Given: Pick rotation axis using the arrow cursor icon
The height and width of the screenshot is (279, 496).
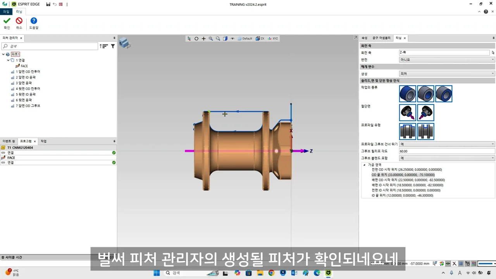Looking at the screenshot, I should [x=493, y=53].
